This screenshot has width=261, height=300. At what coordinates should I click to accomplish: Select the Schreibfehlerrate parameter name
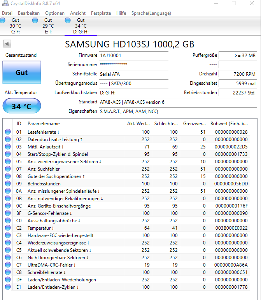[47, 272]
